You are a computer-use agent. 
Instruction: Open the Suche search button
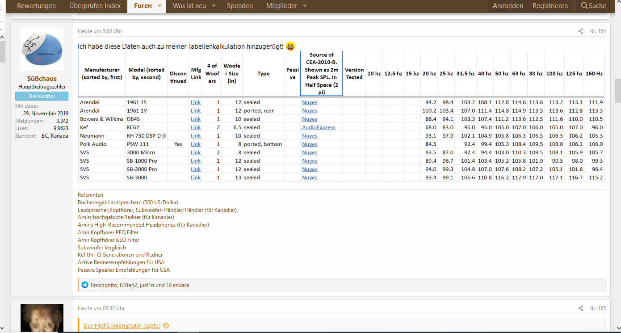tap(594, 6)
